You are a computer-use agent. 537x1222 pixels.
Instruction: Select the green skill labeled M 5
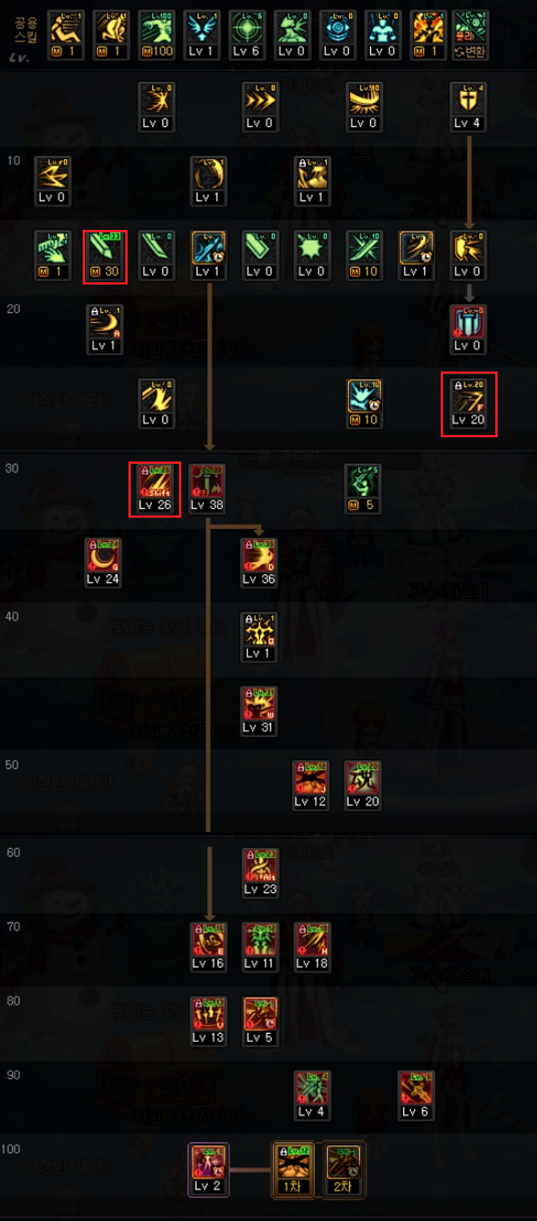coord(363,489)
